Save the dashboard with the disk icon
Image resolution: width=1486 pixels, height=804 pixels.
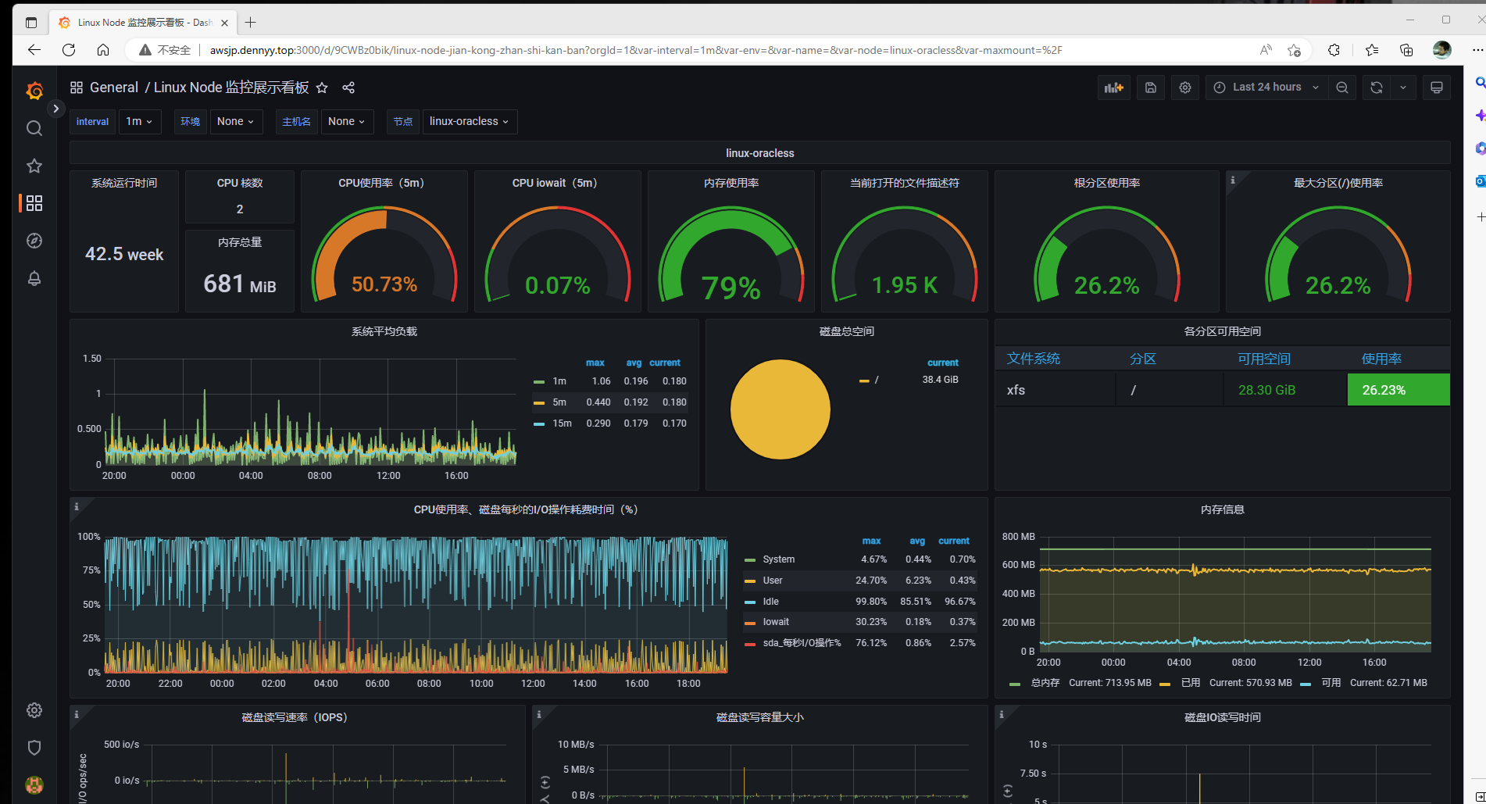[x=1151, y=88]
